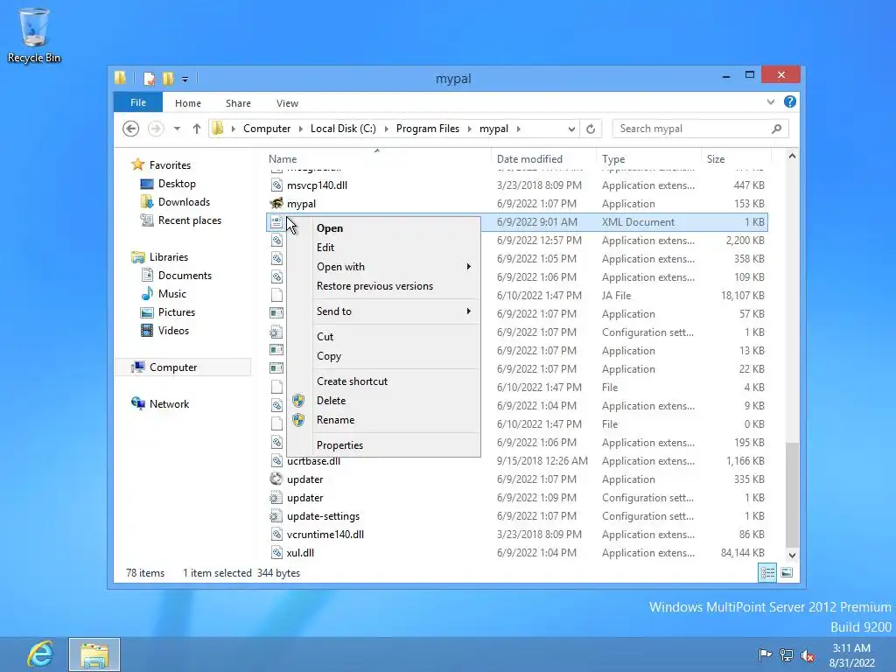Expand the Local Disk (C:) breadcrumb arrow
Viewport: 896px width, 672px height.
pos(386,129)
